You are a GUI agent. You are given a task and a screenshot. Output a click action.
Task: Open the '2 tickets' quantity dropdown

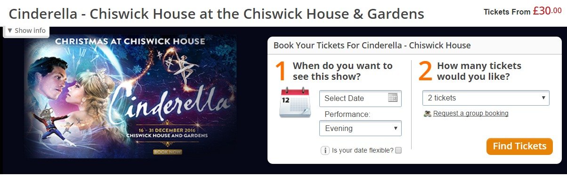point(486,98)
